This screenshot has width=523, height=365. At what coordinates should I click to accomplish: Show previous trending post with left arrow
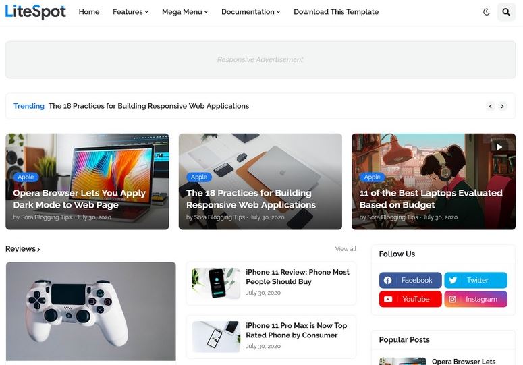tap(491, 106)
